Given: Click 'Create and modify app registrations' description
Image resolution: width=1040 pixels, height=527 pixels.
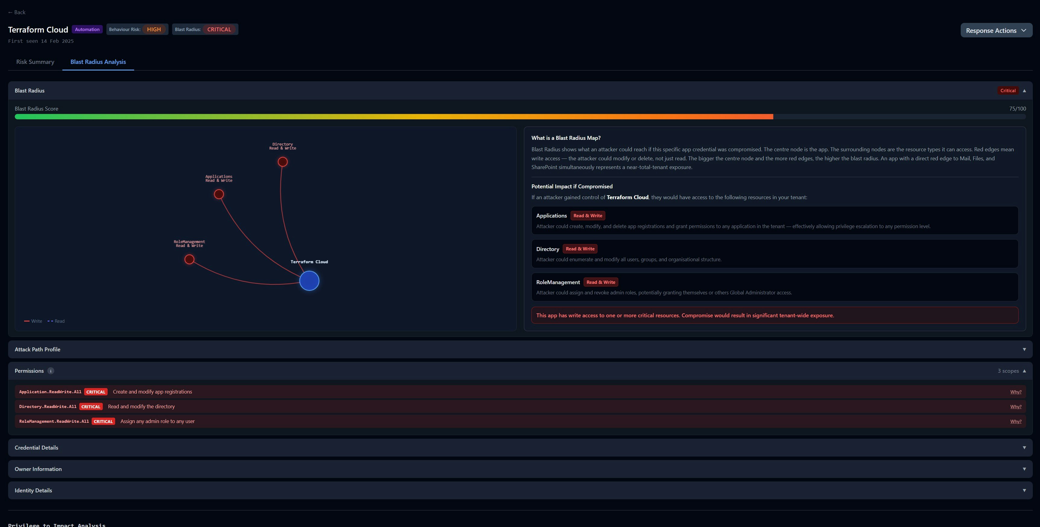Looking at the screenshot, I should point(152,392).
